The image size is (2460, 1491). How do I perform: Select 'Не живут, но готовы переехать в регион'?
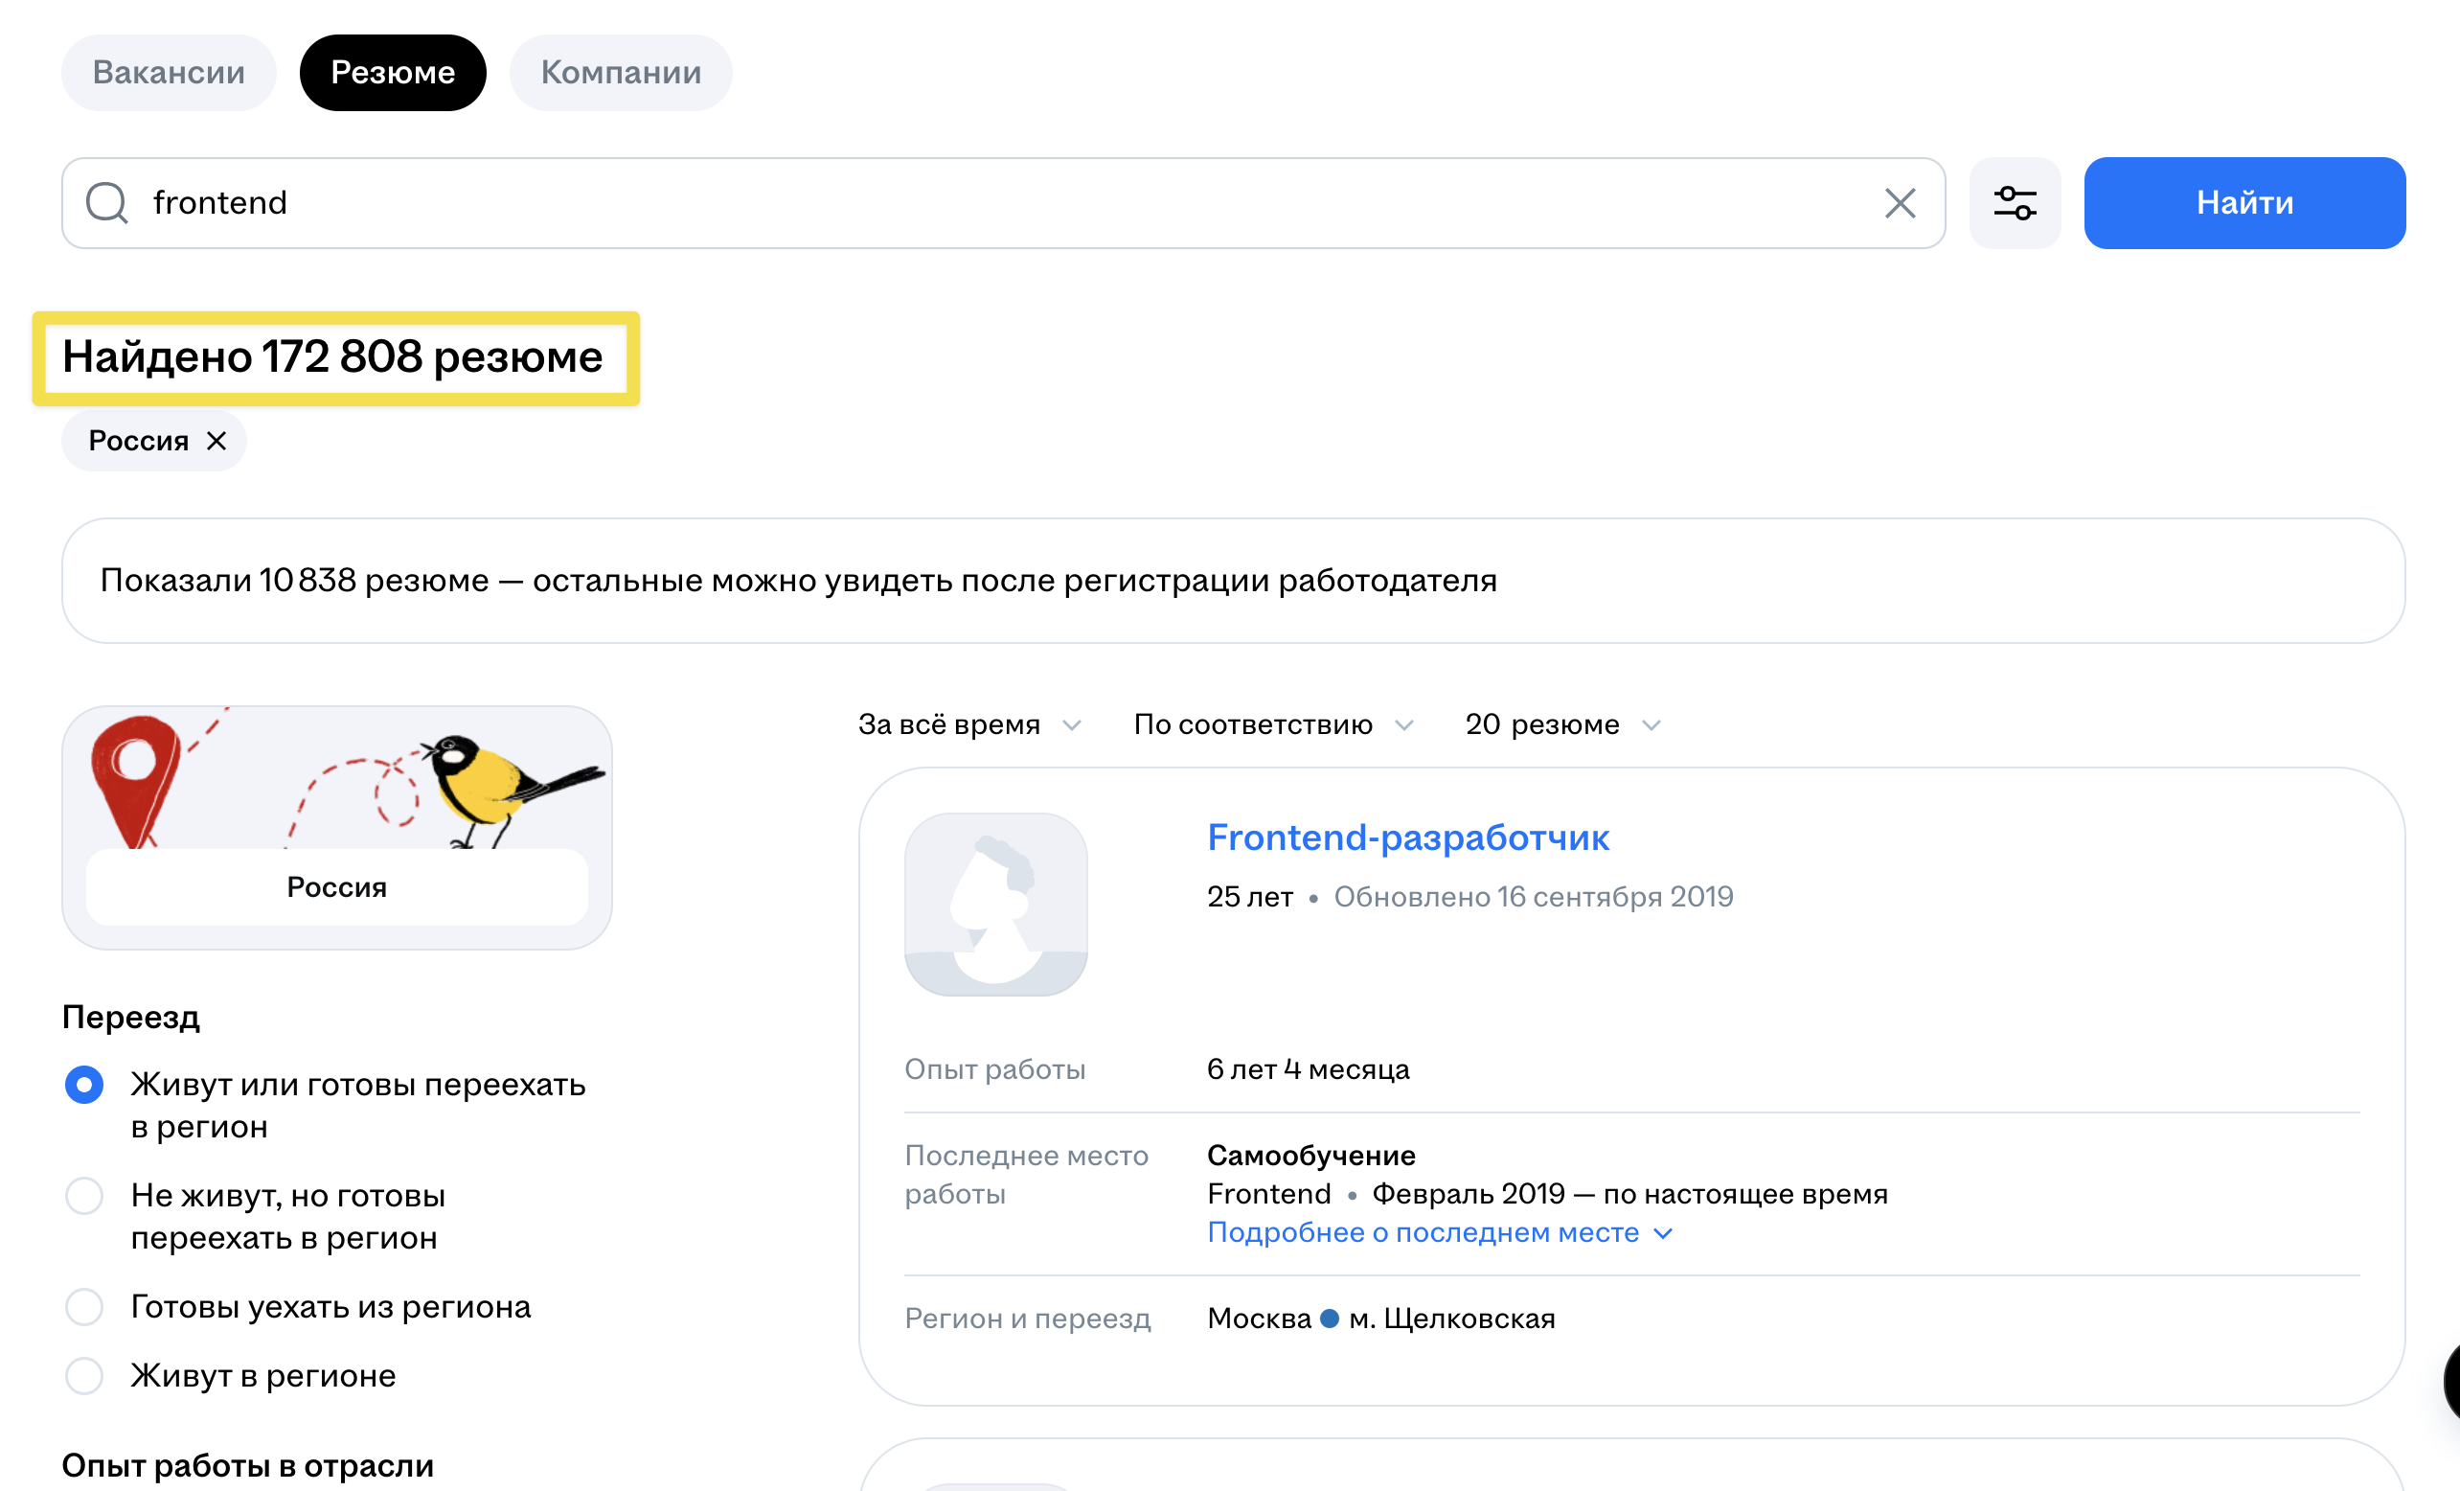[84, 1196]
